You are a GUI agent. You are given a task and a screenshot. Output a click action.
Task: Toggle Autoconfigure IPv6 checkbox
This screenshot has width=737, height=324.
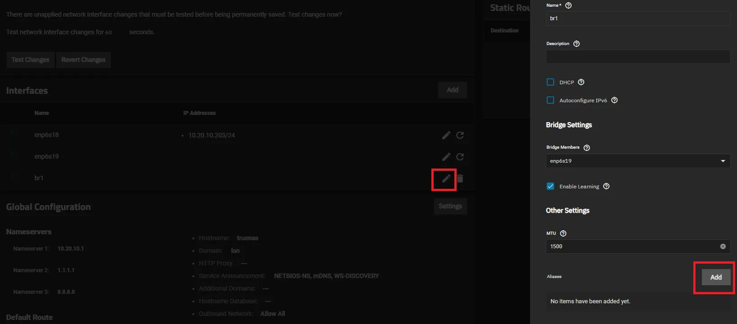click(x=550, y=100)
